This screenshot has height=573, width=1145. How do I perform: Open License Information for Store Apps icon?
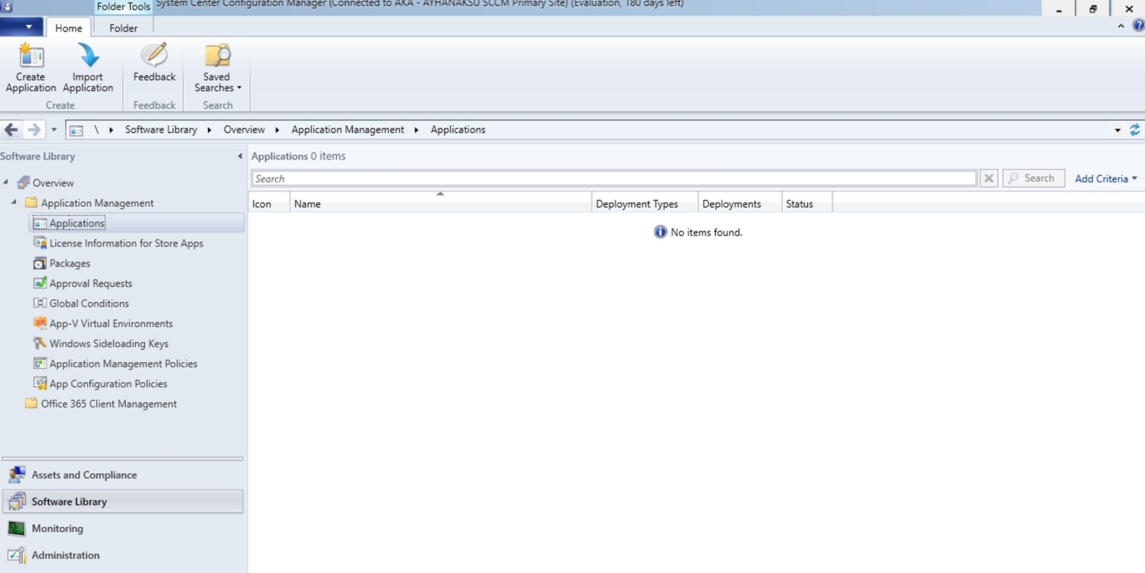(x=40, y=243)
